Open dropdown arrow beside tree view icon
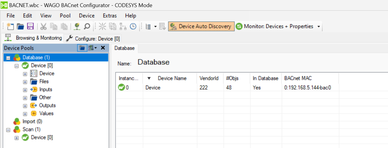The width and height of the screenshot is (388, 148). coord(155,27)
